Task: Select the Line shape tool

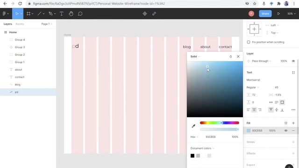Action: [39, 14]
